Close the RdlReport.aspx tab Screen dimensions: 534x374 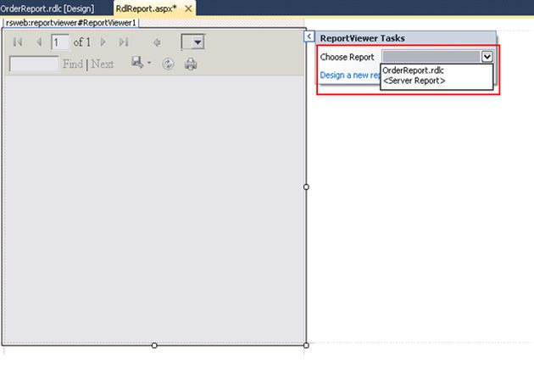(188, 8)
